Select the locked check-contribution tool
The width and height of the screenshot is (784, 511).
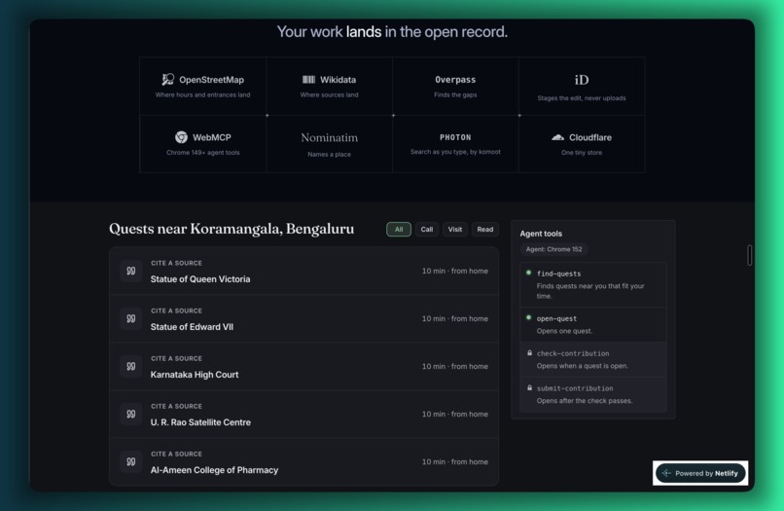point(593,359)
